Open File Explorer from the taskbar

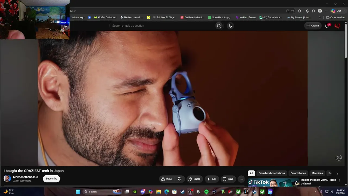(x=159, y=192)
